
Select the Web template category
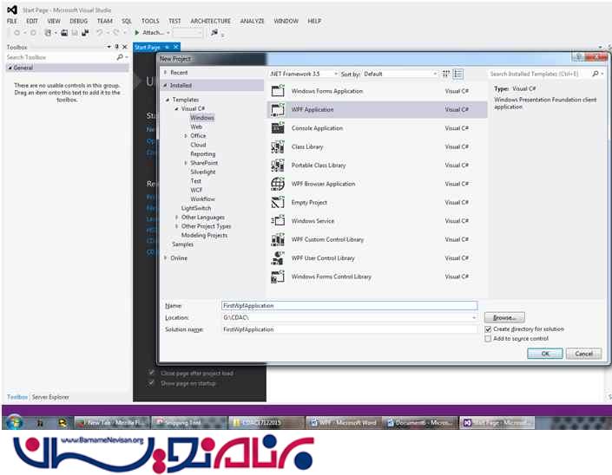point(196,127)
